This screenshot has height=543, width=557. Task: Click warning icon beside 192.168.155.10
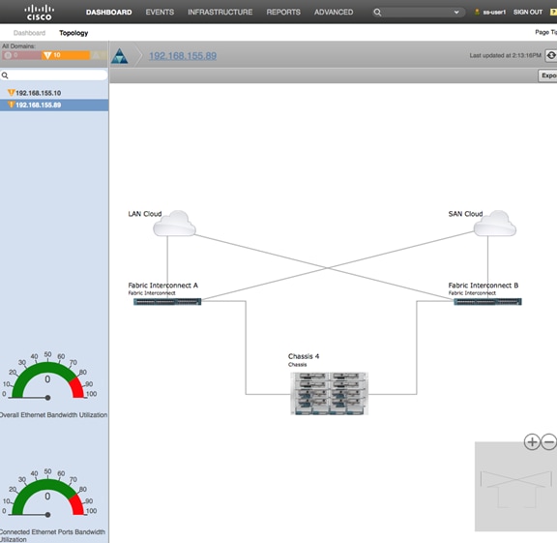(x=11, y=93)
